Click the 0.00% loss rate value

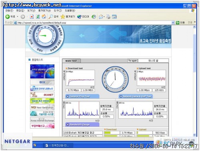pos(160,117)
